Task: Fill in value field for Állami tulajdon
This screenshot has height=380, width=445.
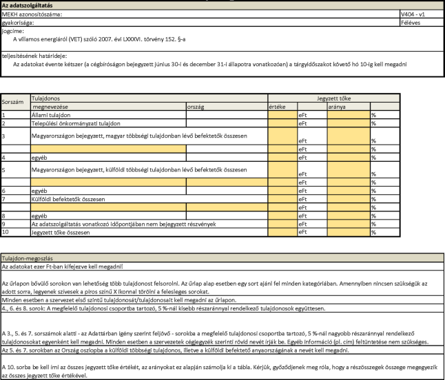Action: (x=282, y=115)
